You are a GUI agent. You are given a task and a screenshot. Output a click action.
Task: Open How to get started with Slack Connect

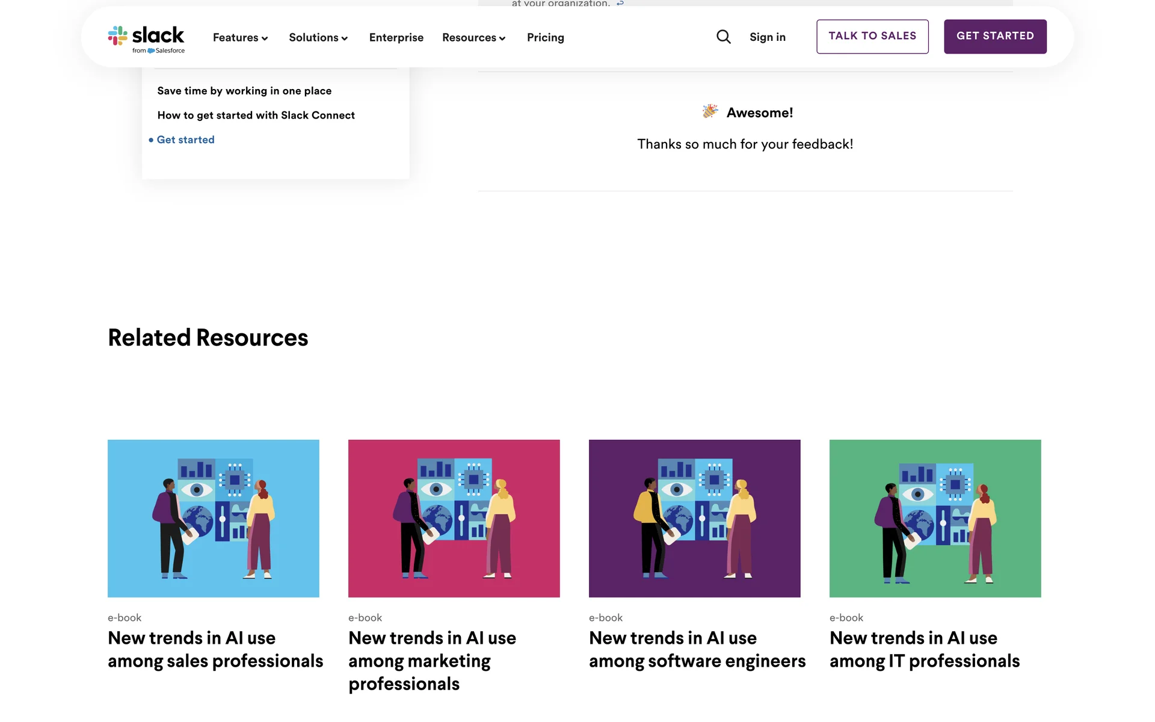point(256,116)
